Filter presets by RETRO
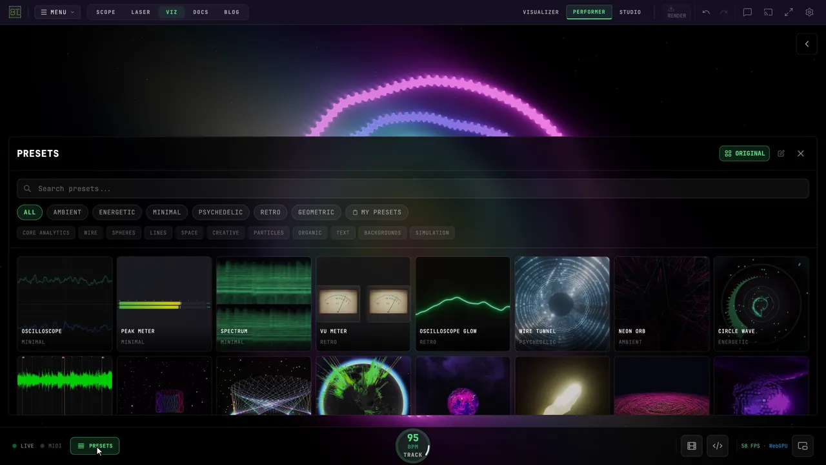 pos(270,212)
